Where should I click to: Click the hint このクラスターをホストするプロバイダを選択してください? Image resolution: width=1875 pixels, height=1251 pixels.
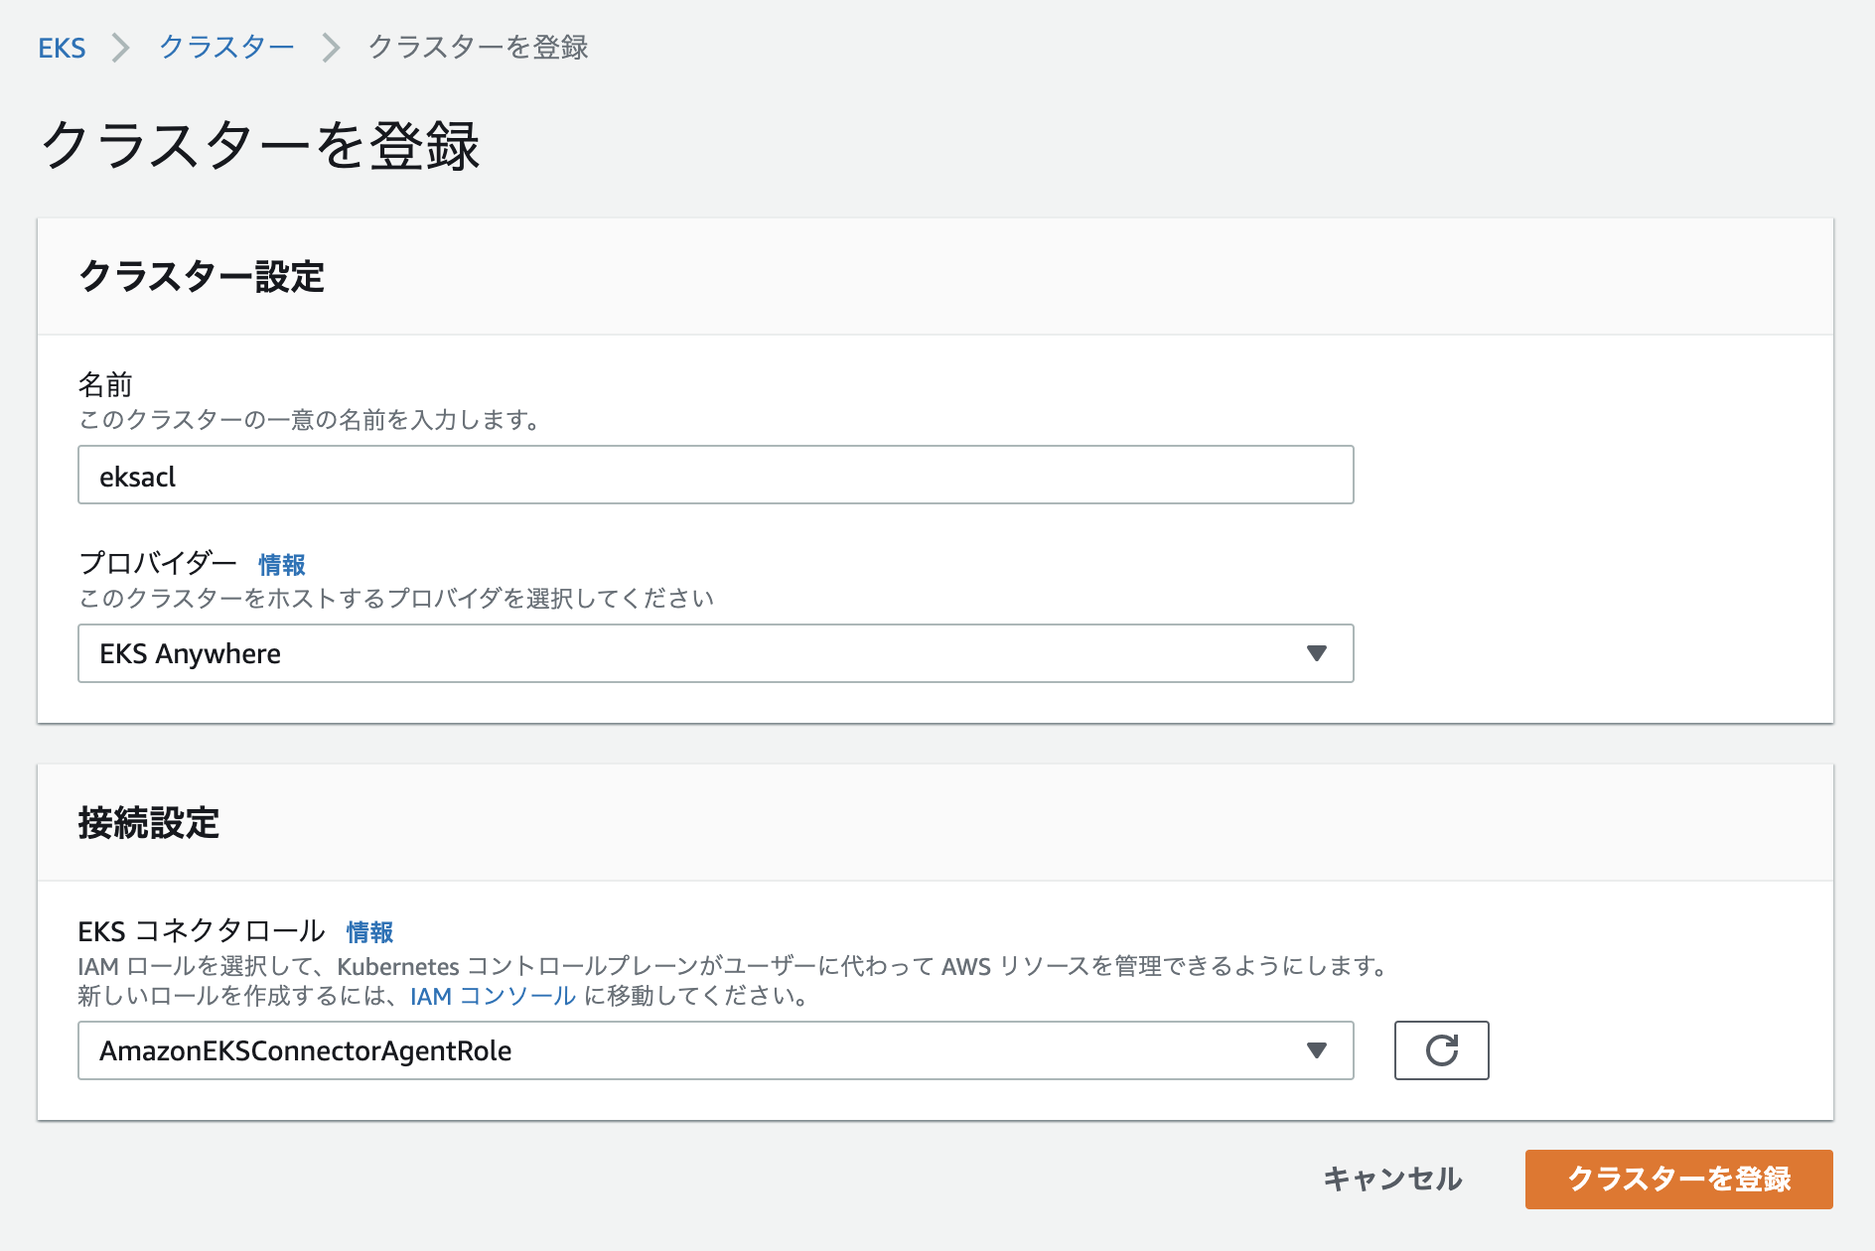click(x=396, y=599)
